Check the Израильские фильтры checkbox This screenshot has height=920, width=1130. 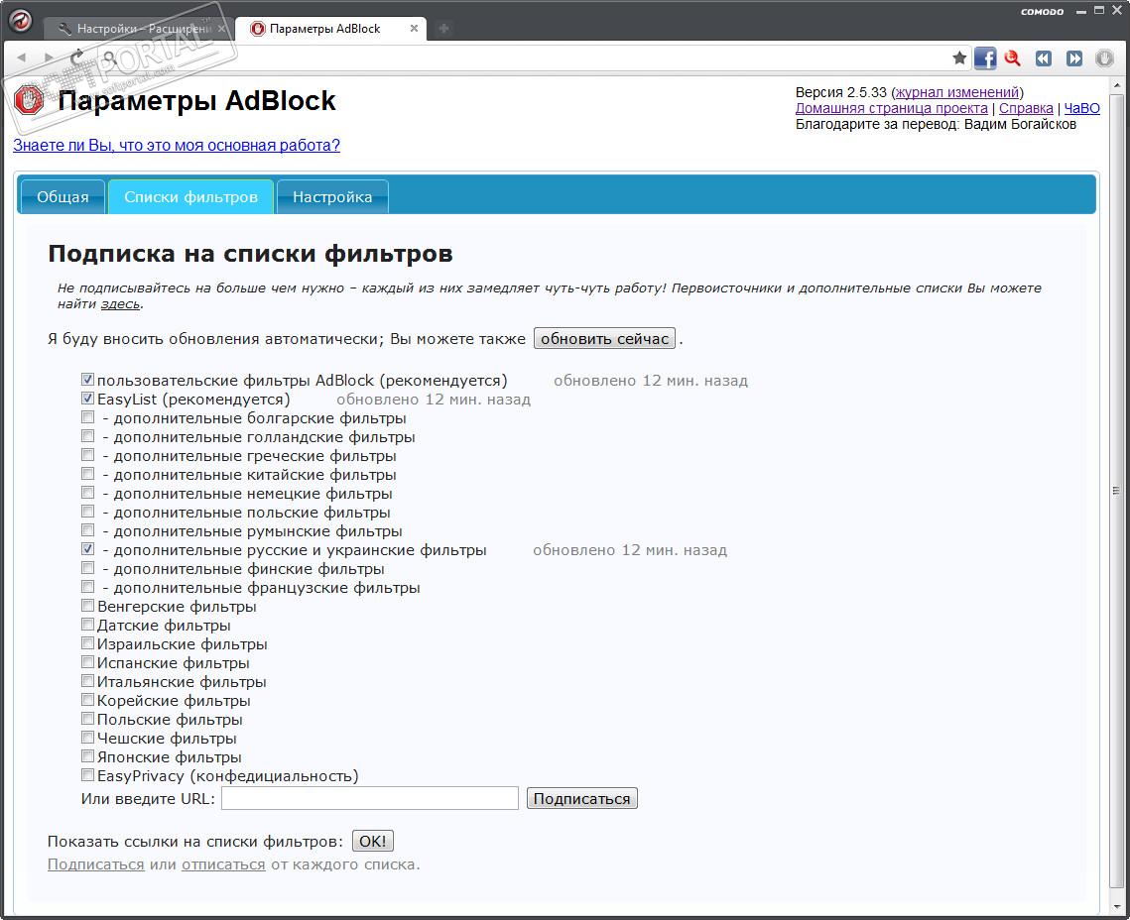(87, 642)
